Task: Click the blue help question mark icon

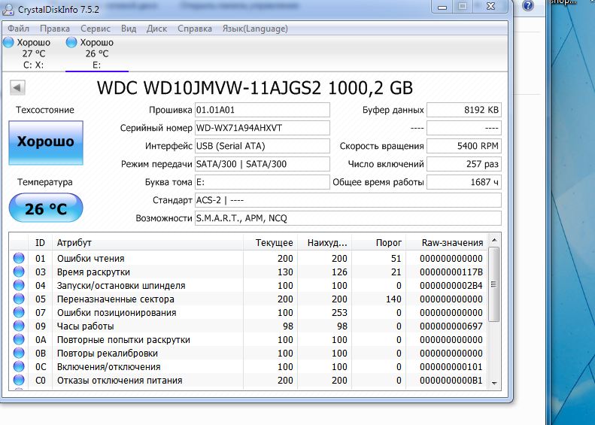Action: point(528,6)
